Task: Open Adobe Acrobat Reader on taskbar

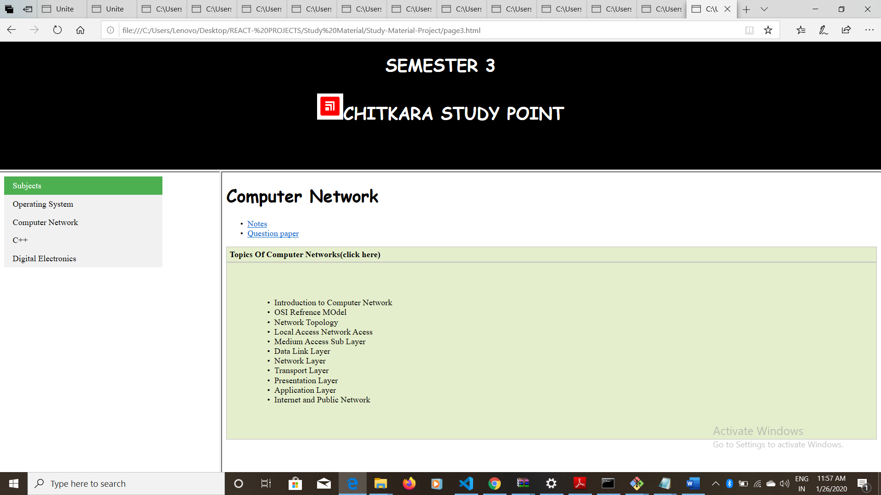Action: tap(580, 484)
